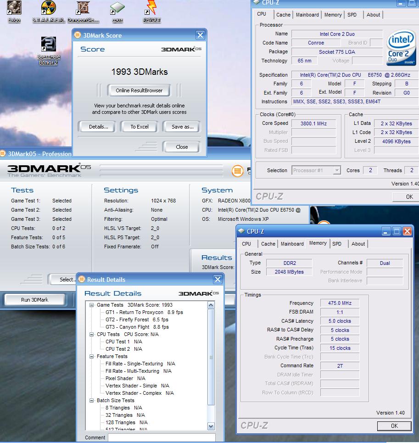Image resolution: width=419 pixels, height=443 pixels.
Task: Minimize the lower CPU-Z Memory window
Action: click(x=385, y=231)
